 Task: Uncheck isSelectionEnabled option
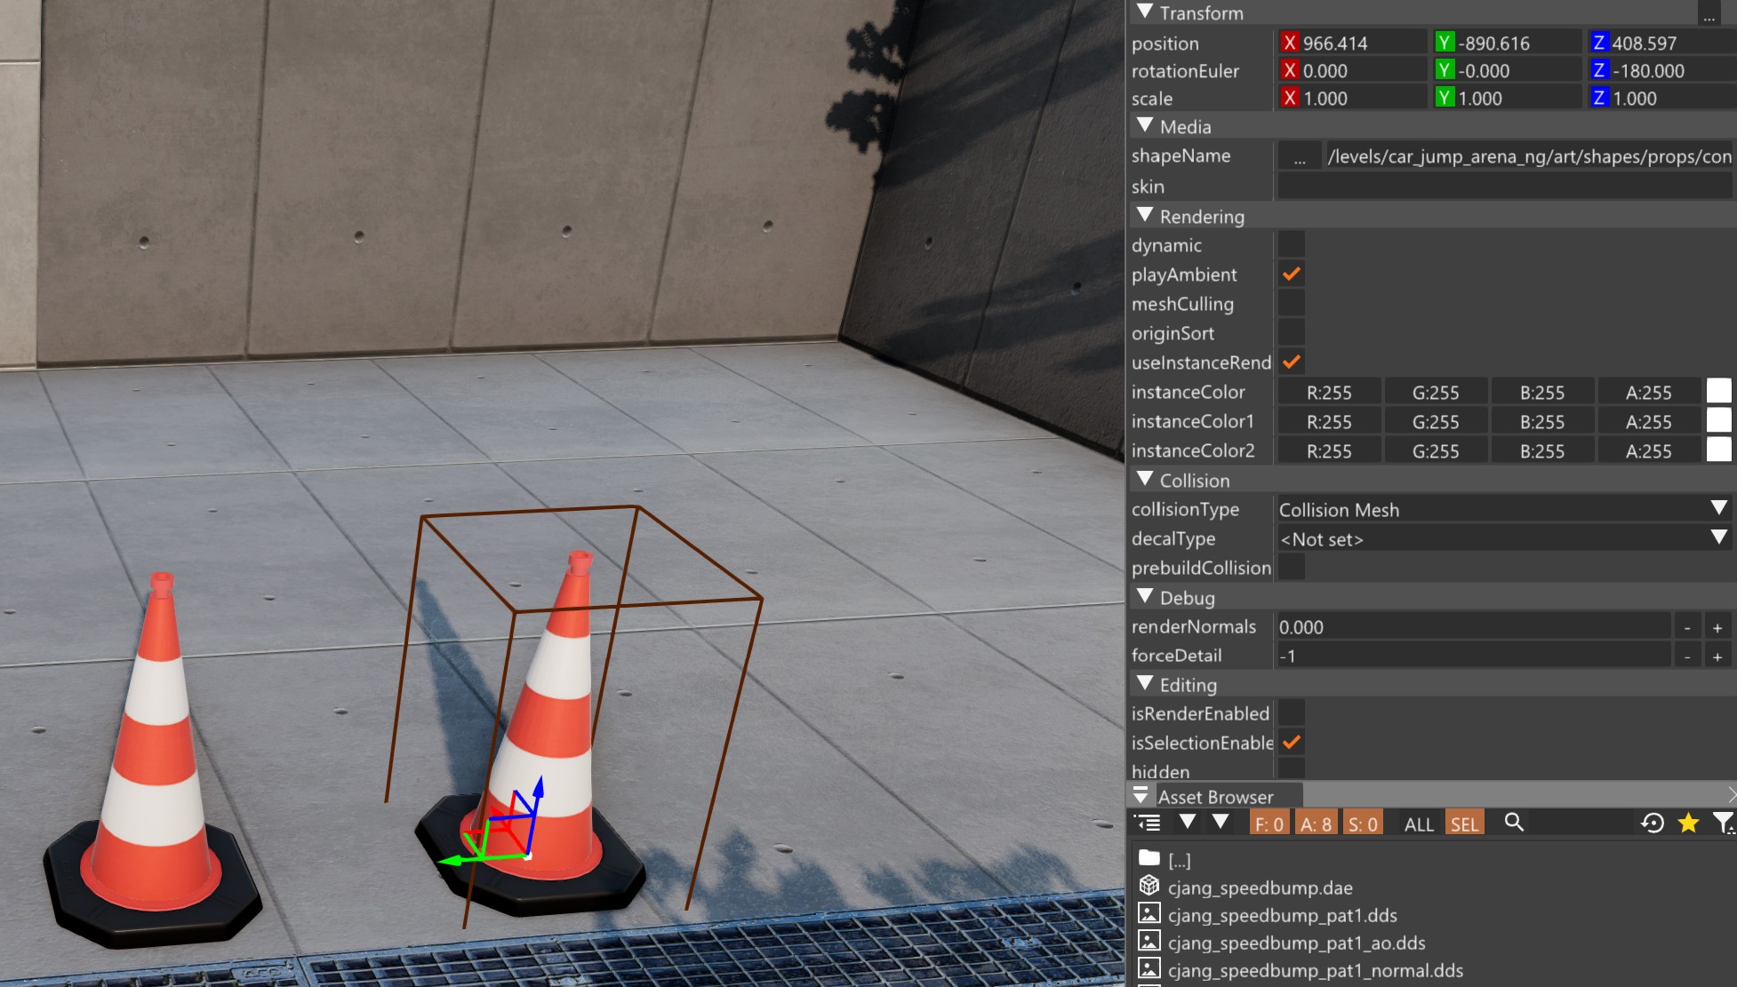click(1292, 743)
